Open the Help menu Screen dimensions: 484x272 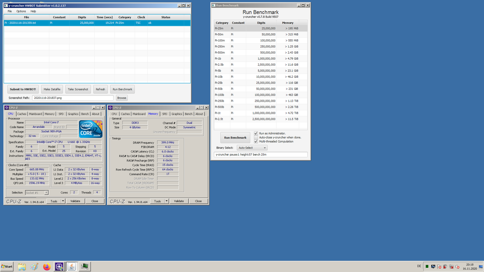click(x=33, y=11)
